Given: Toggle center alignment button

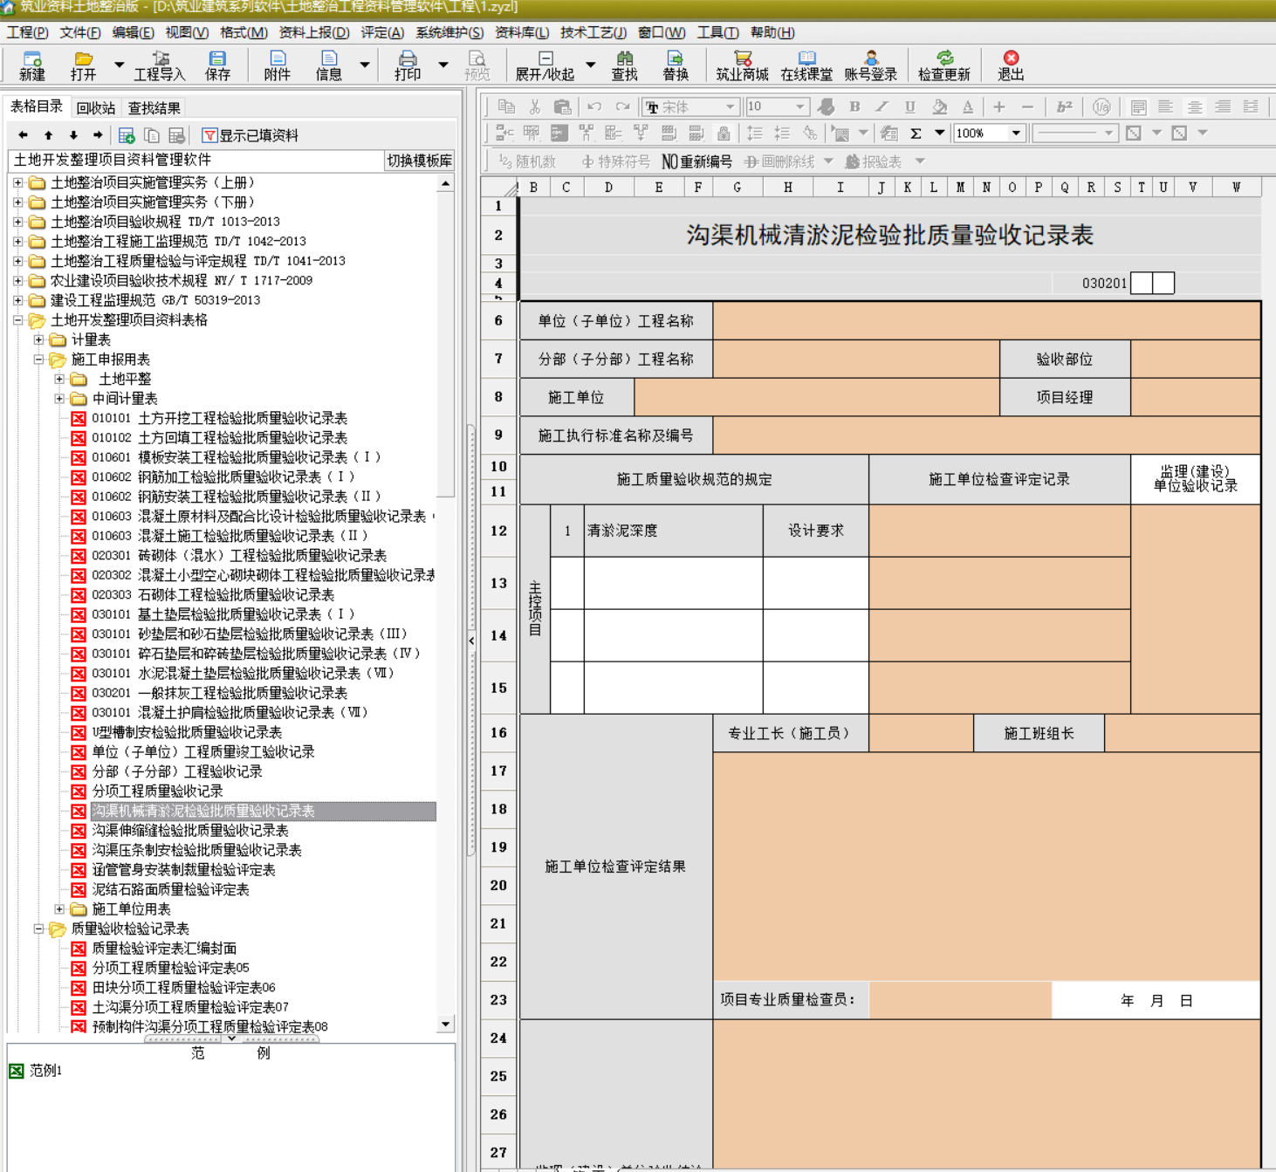Looking at the screenshot, I should pos(1194,106).
